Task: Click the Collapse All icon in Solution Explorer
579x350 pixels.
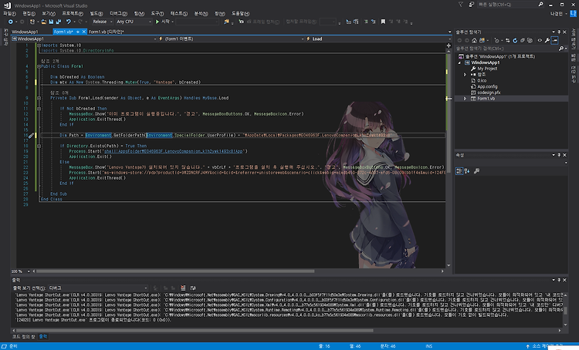Action: click(523, 41)
